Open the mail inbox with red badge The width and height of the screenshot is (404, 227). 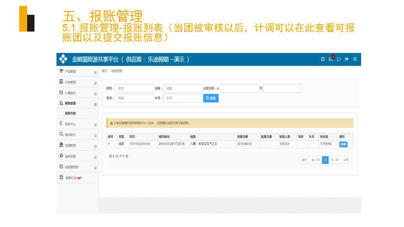coord(331,59)
